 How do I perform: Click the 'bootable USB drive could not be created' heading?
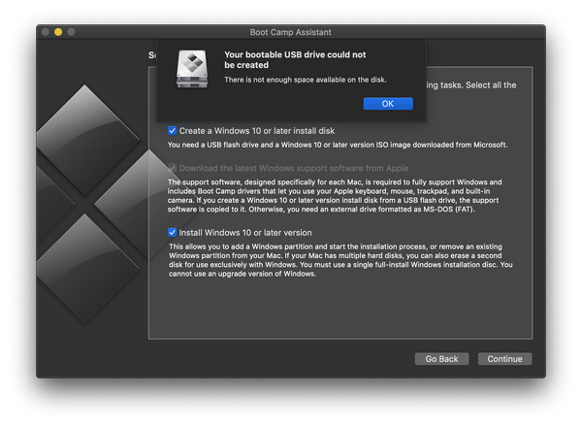coord(295,60)
